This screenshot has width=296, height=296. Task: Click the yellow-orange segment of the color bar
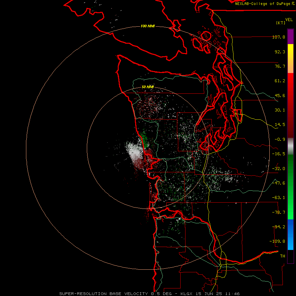point(290,59)
